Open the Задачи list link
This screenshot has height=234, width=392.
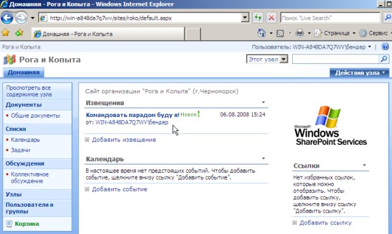coord(20,150)
